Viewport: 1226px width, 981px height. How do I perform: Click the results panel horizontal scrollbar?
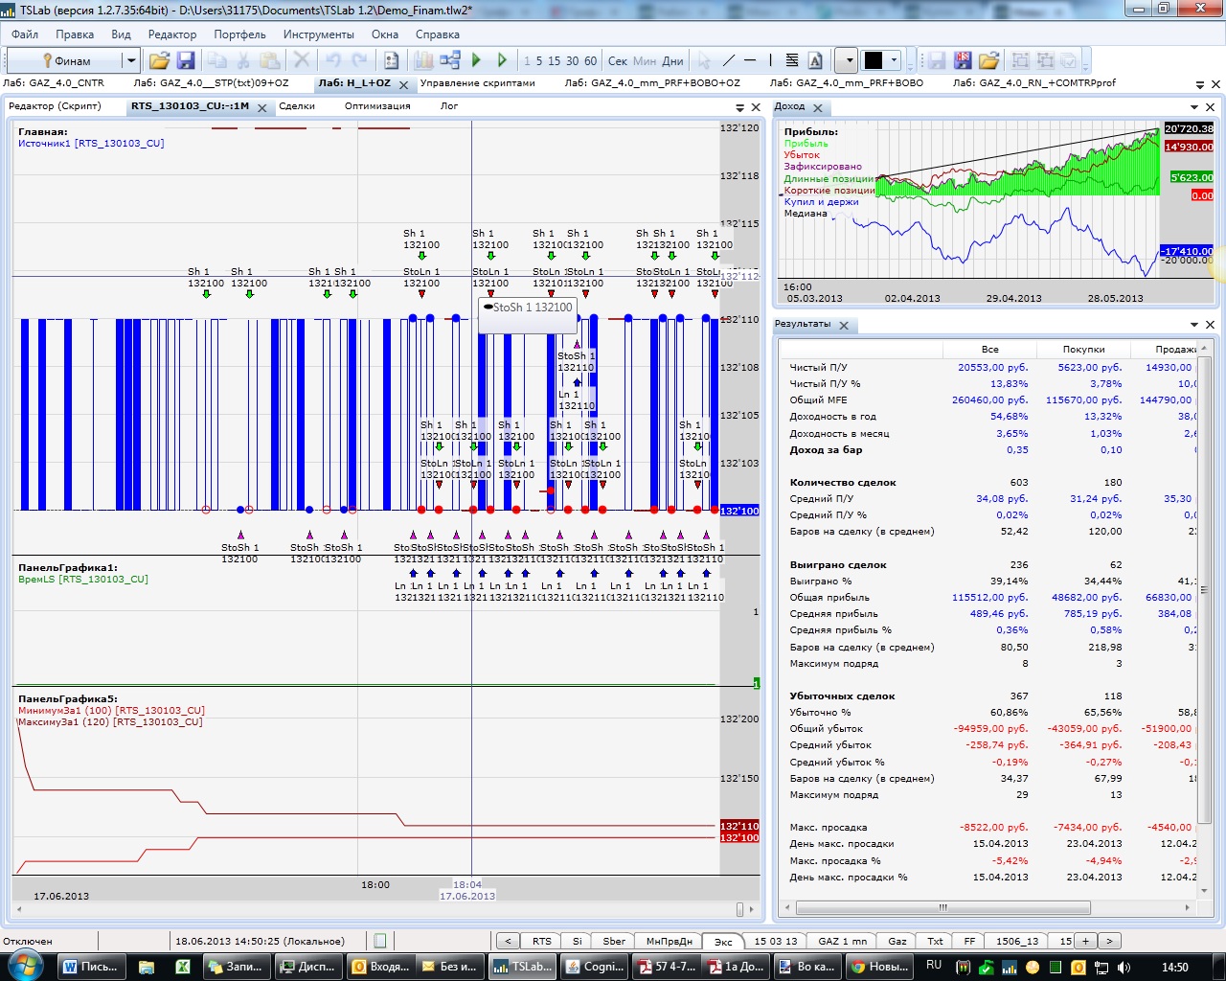click(x=942, y=907)
